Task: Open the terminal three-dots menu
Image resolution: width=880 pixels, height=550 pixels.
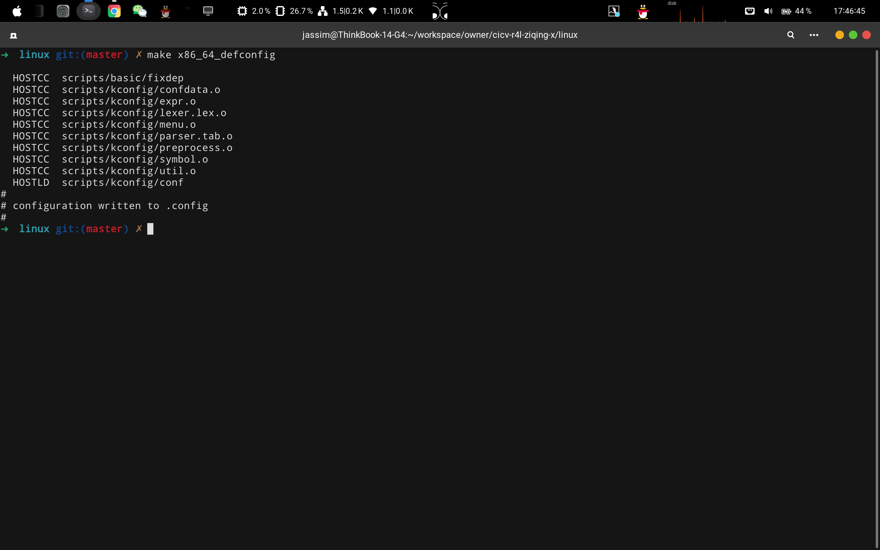Action: 814,35
